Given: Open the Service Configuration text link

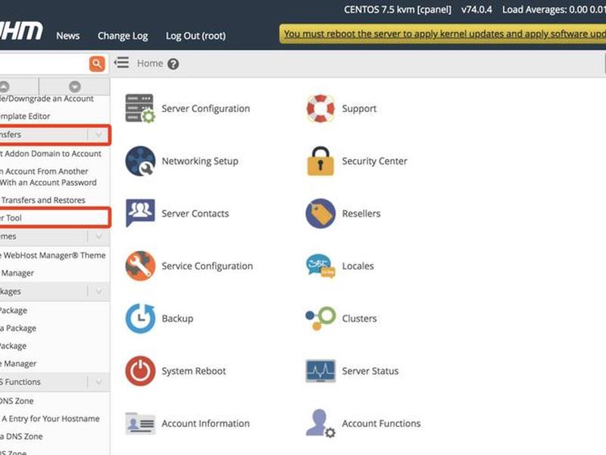Looking at the screenshot, I should click(x=207, y=266).
